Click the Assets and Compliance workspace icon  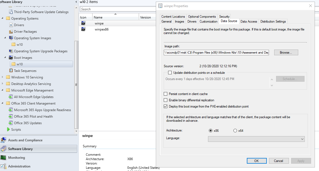[3, 140]
